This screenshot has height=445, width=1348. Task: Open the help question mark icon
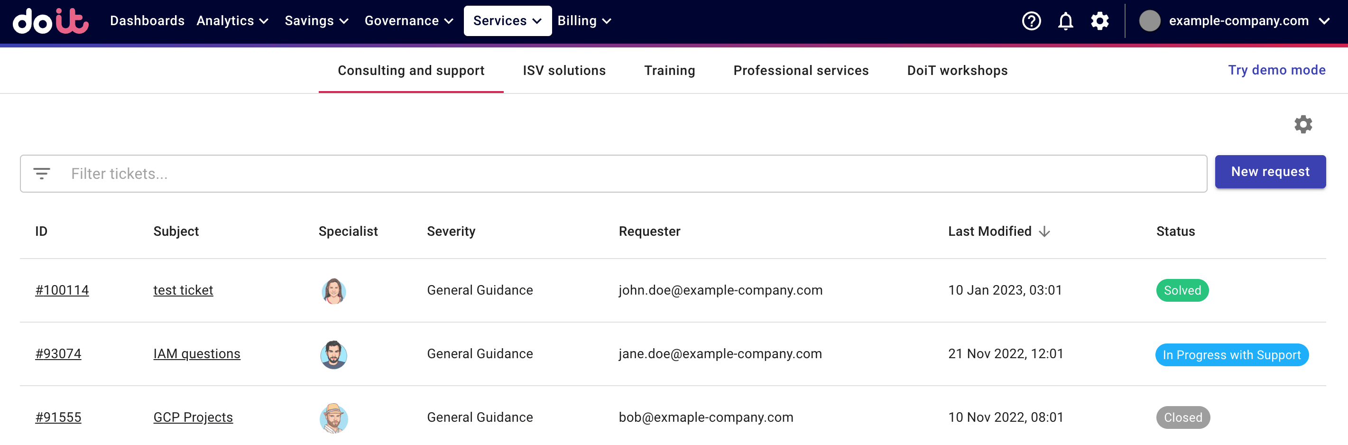[x=1031, y=21]
